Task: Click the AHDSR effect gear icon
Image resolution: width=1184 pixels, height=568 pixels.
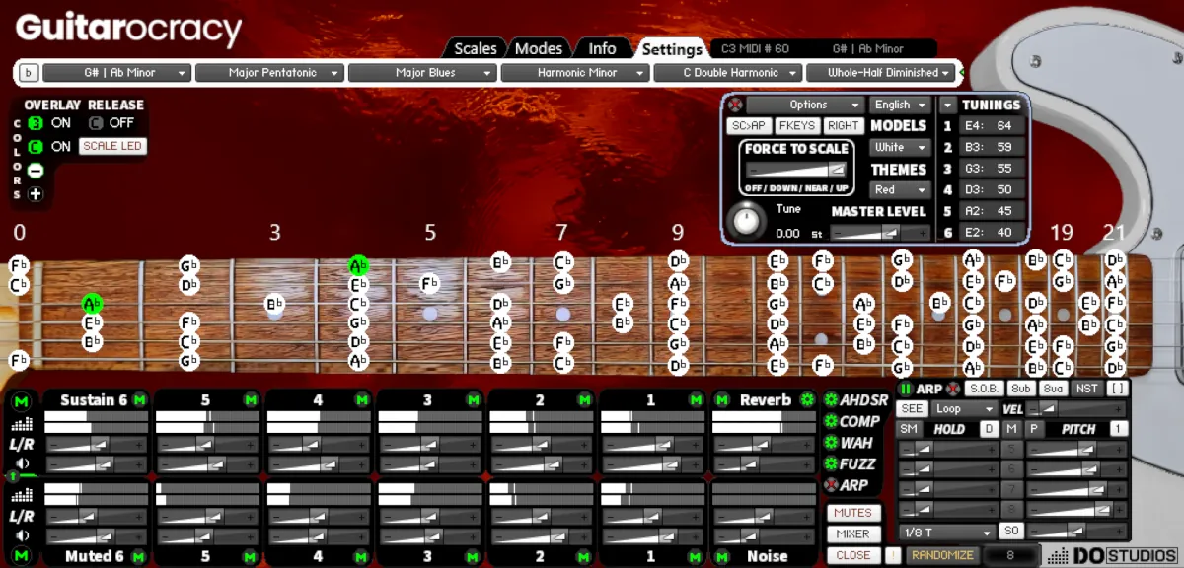Action: 830,399
